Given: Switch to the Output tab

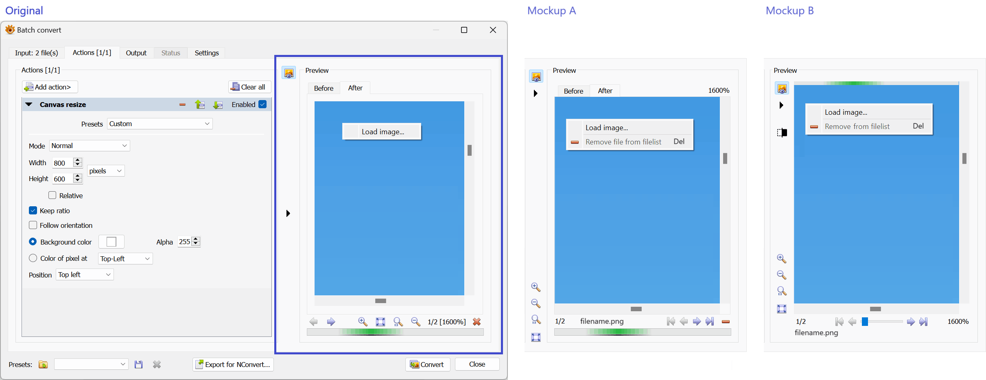Looking at the screenshot, I should tap(136, 53).
